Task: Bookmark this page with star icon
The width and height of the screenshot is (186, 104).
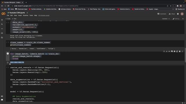Action: click(171, 6)
